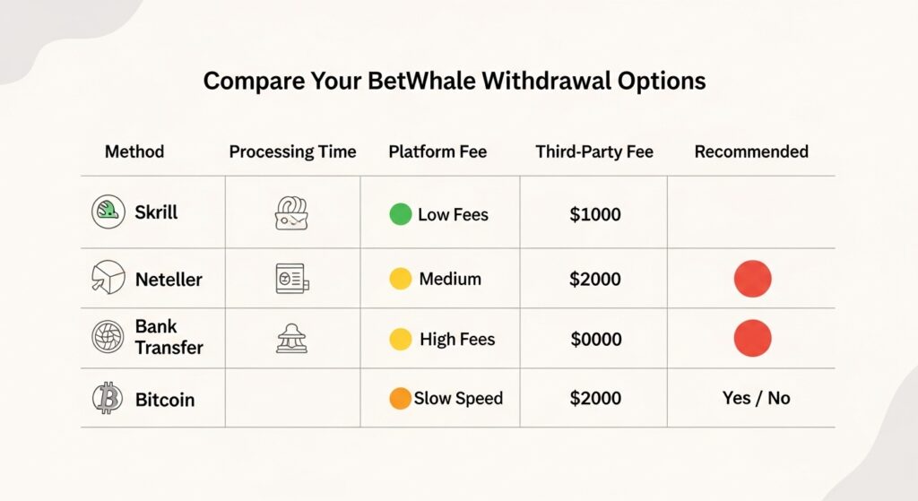Click Skrill's processing time wallet icon
Image resolution: width=918 pixels, height=501 pixels.
[x=291, y=212]
